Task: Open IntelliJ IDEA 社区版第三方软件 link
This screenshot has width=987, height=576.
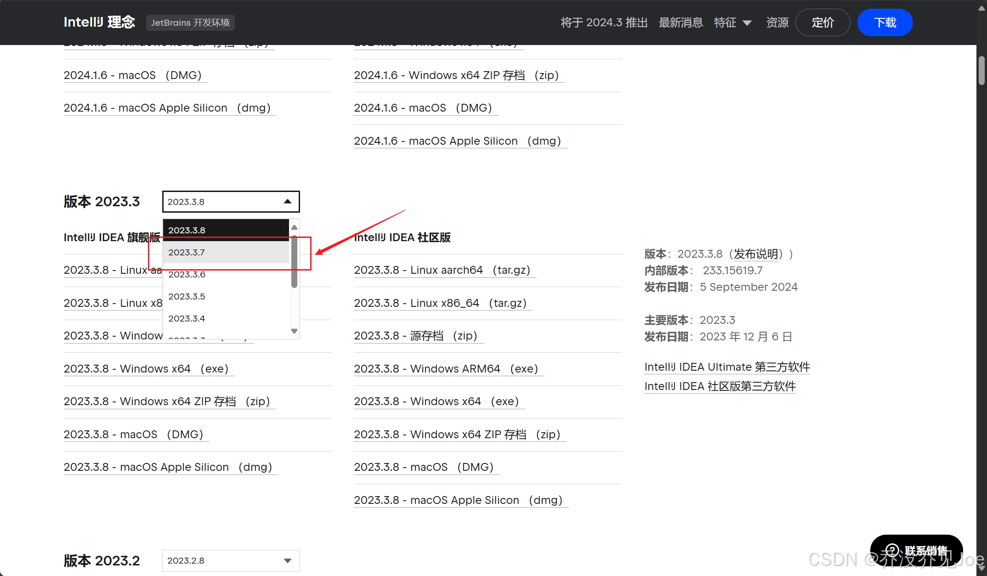Action: pos(720,386)
